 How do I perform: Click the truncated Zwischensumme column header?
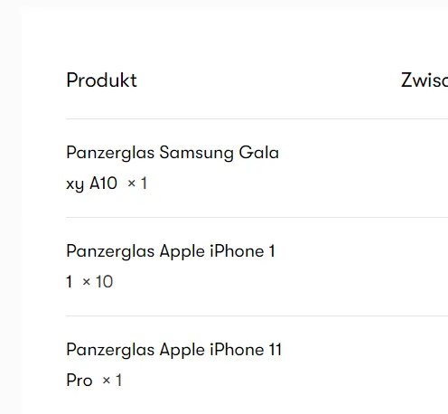tap(425, 80)
